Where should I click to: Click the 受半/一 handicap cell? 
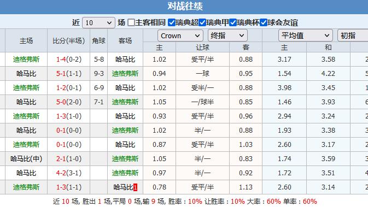[202, 88]
